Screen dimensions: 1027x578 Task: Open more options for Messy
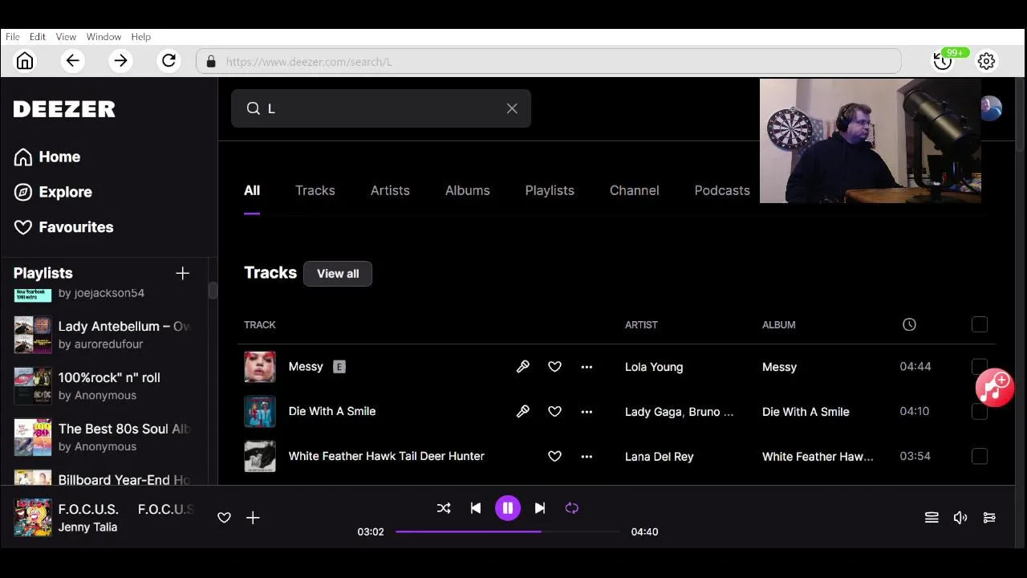pyautogui.click(x=587, y=367)
